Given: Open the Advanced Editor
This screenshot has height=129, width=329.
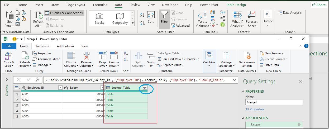Looking at the screenshot, I should tap(46, 59).
